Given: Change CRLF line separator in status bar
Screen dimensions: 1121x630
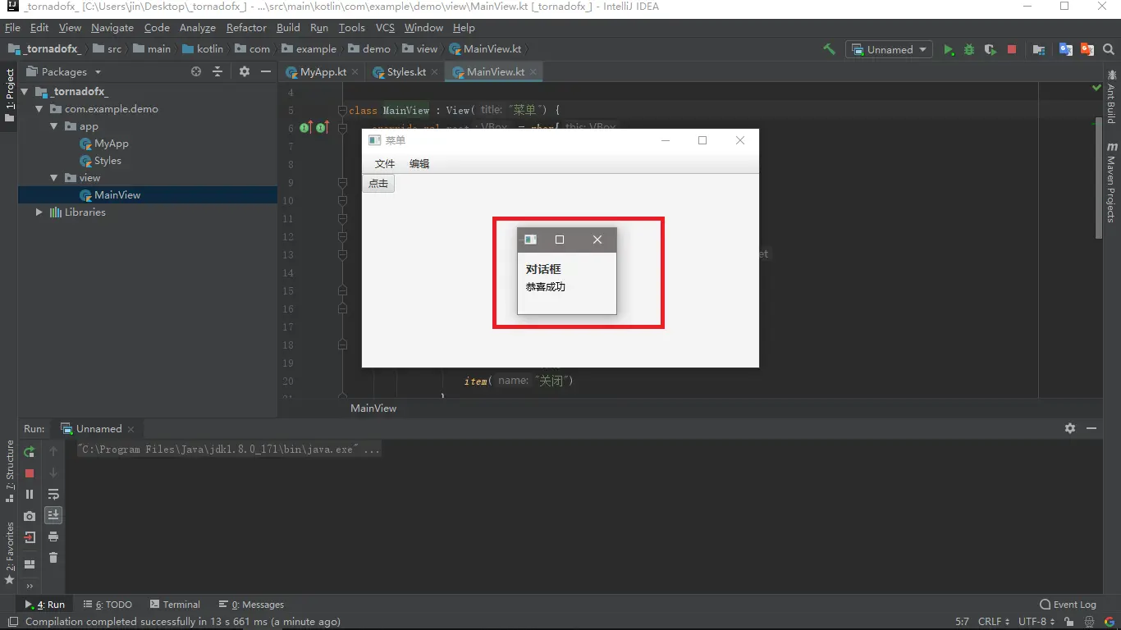Looking at the screenshot, I should pos(993,622).
